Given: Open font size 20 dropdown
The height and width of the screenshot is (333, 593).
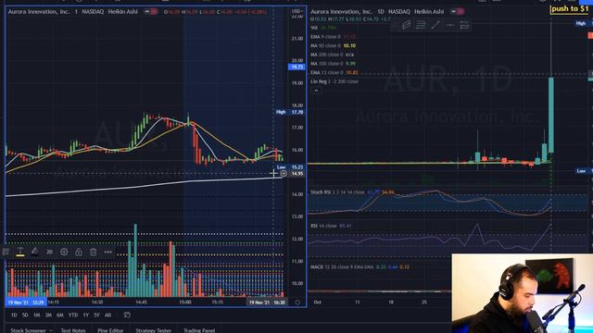Looking at the screenshot, I should point(49,252).
